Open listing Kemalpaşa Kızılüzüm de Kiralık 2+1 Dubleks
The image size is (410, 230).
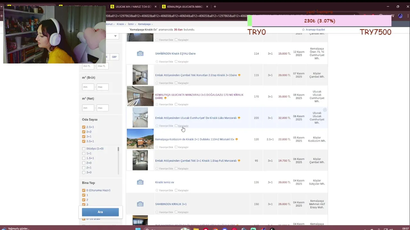(194, 139)
